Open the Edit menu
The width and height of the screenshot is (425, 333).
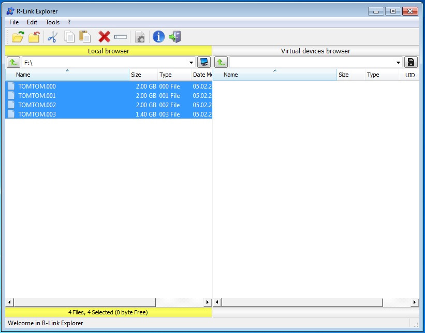coord(32,22)
